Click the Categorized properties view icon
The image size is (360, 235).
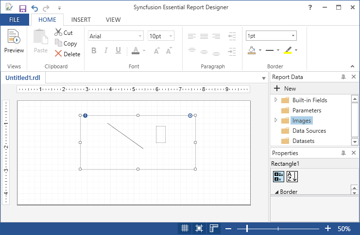point(278,176)
